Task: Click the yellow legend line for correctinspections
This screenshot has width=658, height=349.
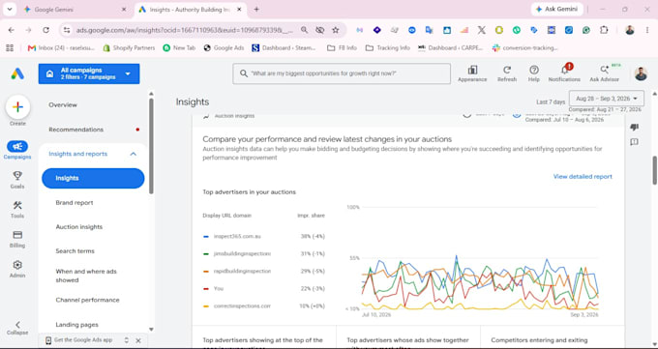Action: tap(205, 306)
